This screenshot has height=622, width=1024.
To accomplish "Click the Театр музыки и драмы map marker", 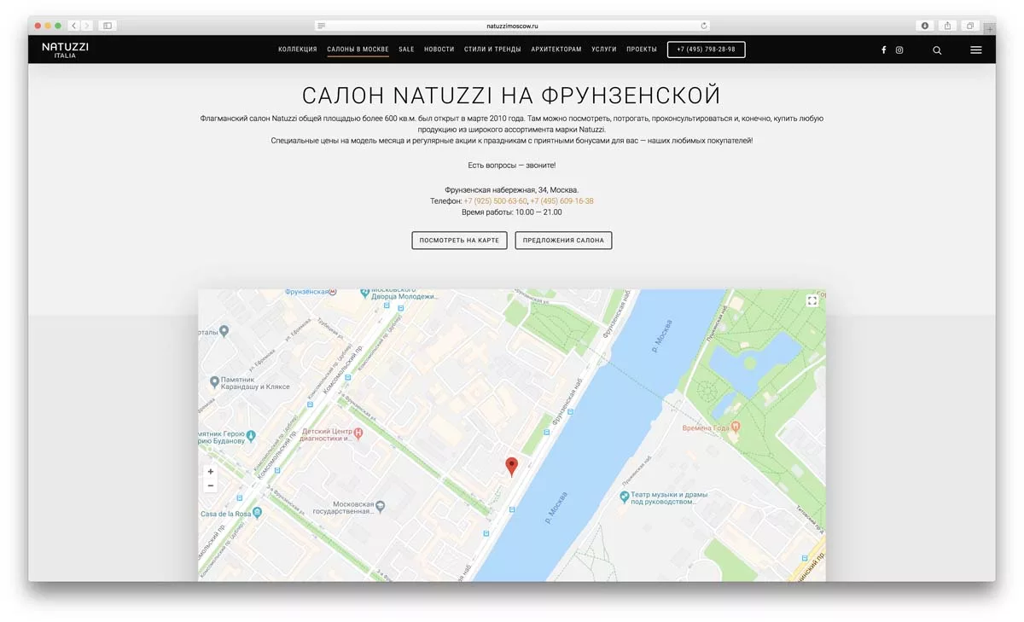I will tap(624, 496).
